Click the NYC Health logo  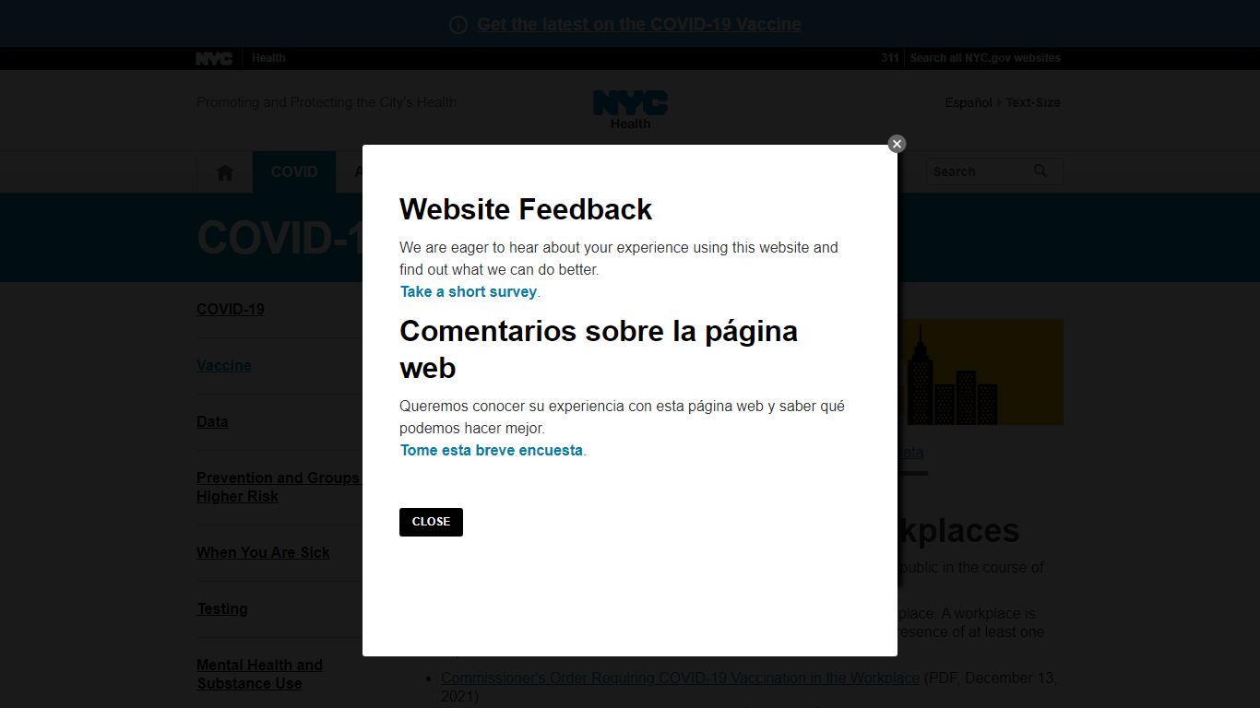(x=630, y=110)
